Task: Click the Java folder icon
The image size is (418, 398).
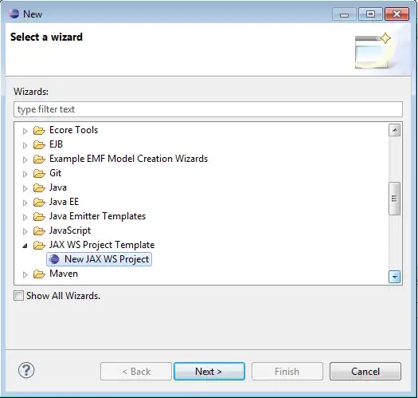Action: tap(39, 188)
